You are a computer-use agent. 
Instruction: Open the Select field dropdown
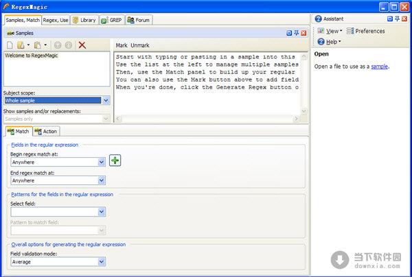(x=102, y=212)
